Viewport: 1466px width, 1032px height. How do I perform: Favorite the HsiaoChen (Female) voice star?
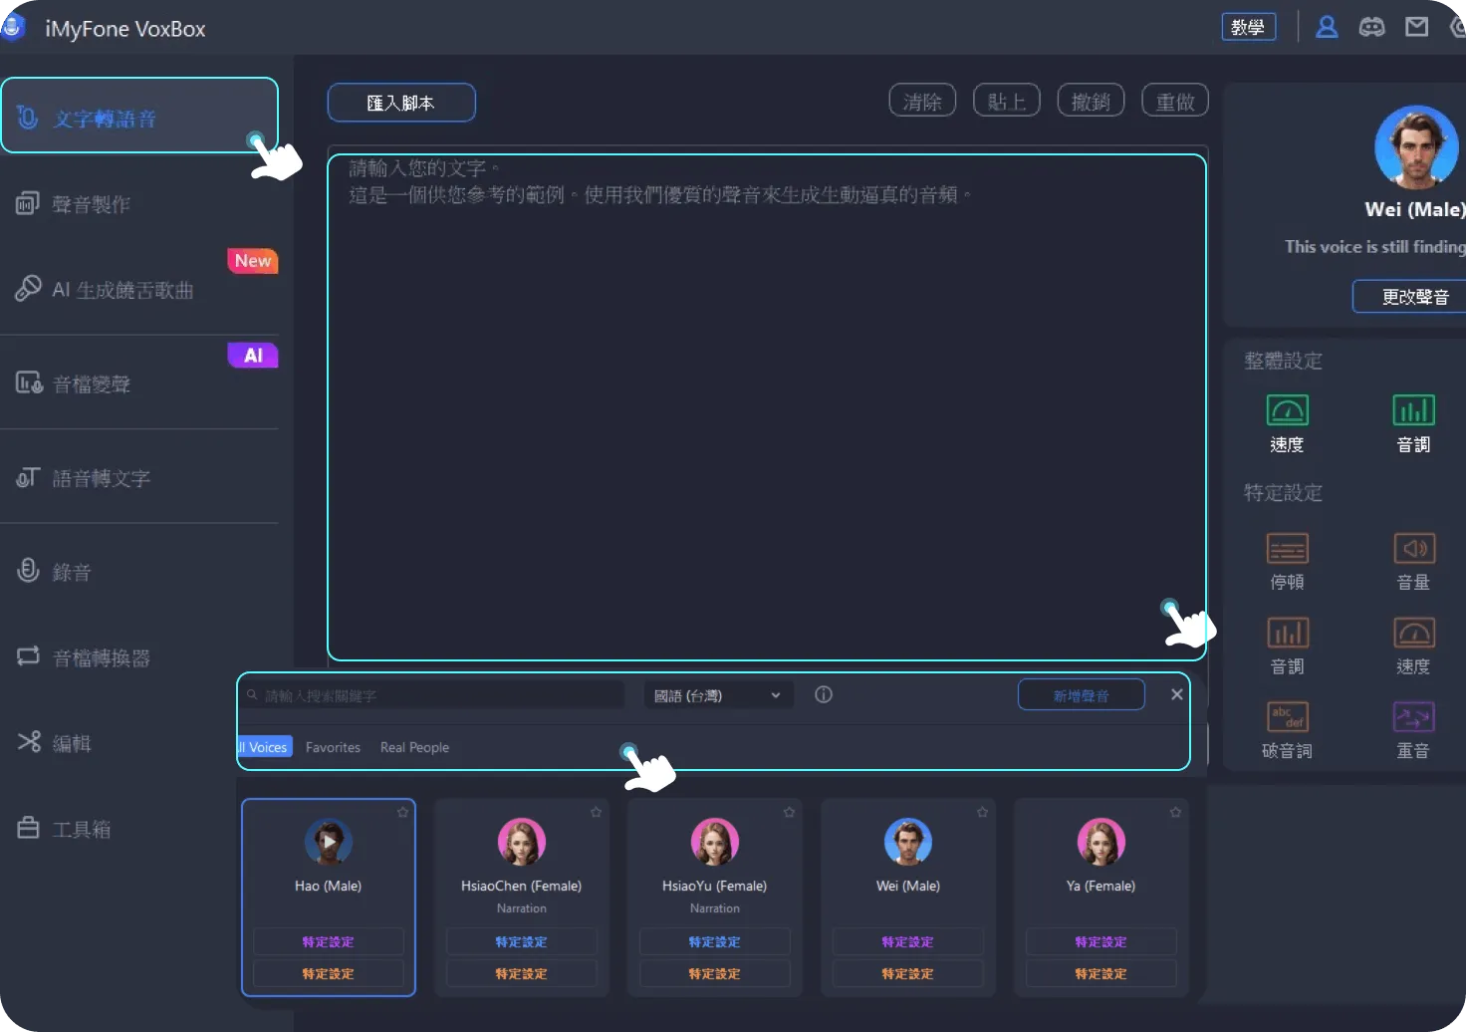(596, 812)
